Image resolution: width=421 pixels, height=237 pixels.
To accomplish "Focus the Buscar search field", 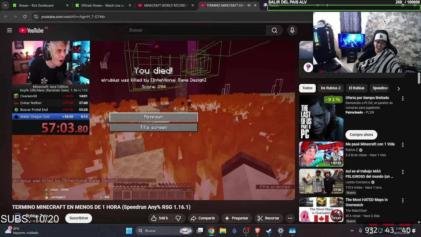I will click(x=196, y=30).
